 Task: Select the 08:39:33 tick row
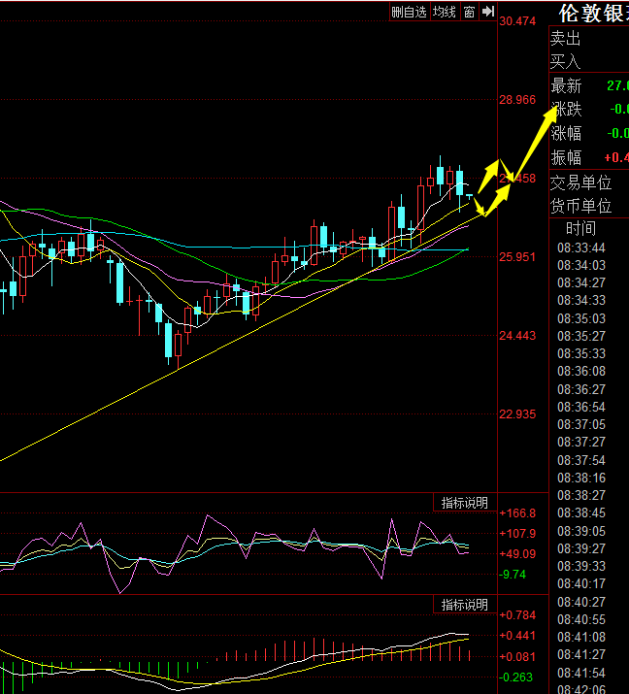coord(581,566)
